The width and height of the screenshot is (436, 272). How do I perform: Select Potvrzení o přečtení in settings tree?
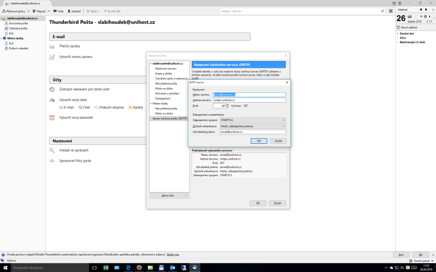tap(167, 93)
